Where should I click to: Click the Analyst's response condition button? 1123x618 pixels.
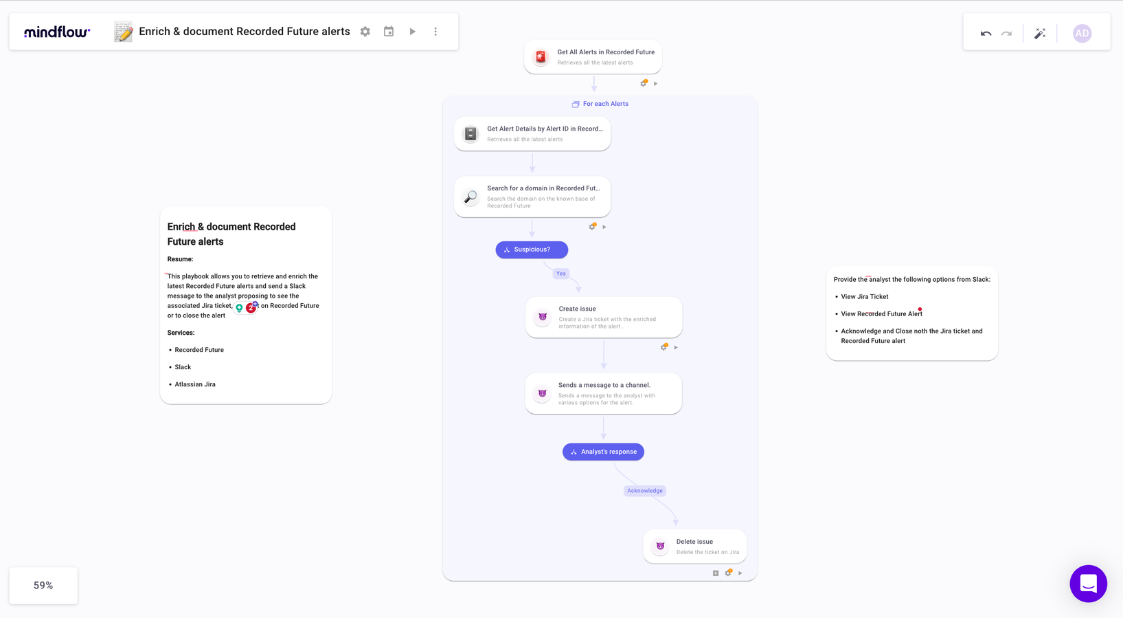[x=603, y=452]
